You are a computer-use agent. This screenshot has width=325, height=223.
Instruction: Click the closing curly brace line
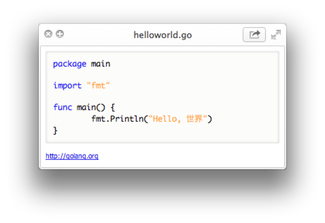point(55,130)
